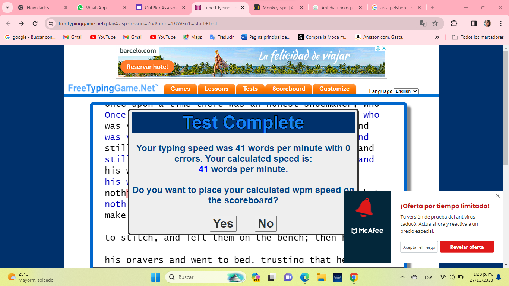
Task: Click the Chrome profile avatar
Action: (487, 23)
